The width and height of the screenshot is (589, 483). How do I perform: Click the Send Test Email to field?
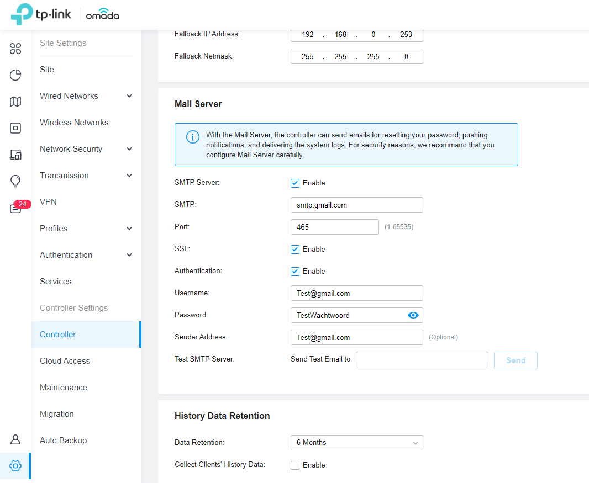pos(422,360)
